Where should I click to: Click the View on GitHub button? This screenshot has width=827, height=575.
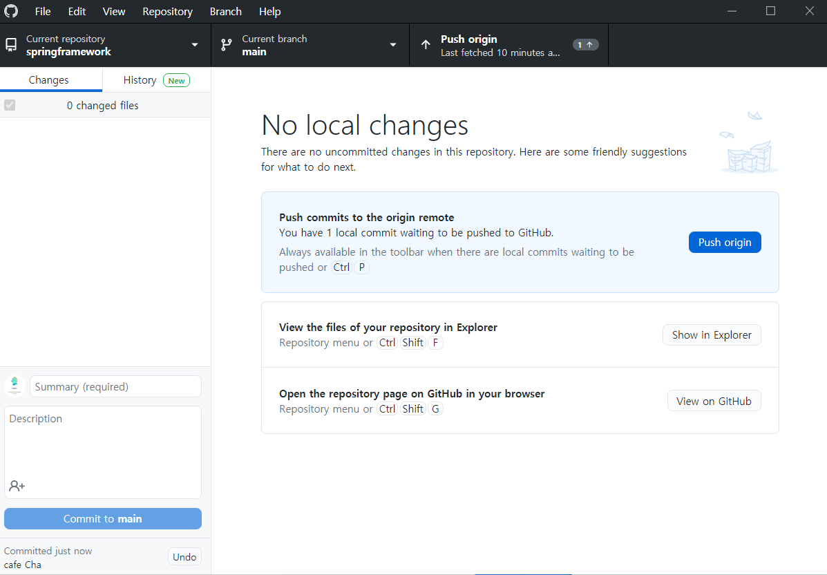pos(714,401)
